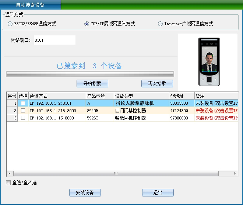Select TCP/IP LAN communication mode
The height and width of the screenshot is (205, 243).
pyautogui.click(x=87, y=24)
